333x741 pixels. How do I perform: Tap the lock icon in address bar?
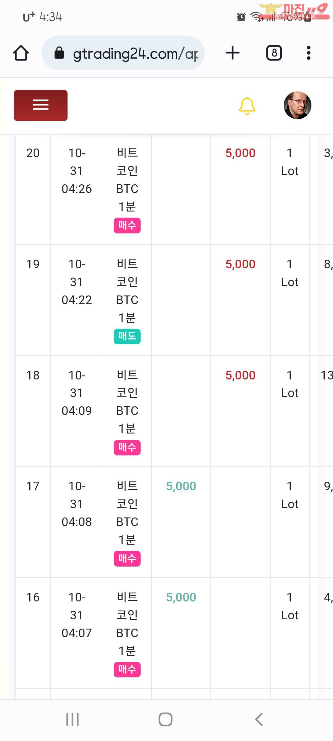(59, 53)
